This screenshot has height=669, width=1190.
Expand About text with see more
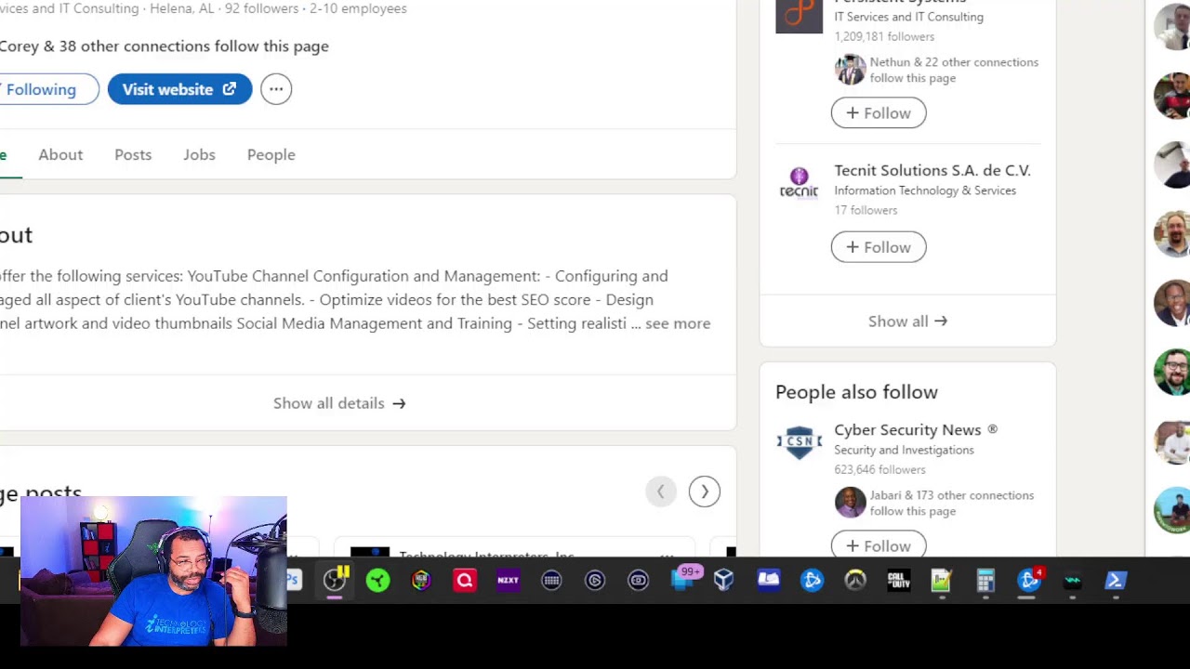pos(678,323)
